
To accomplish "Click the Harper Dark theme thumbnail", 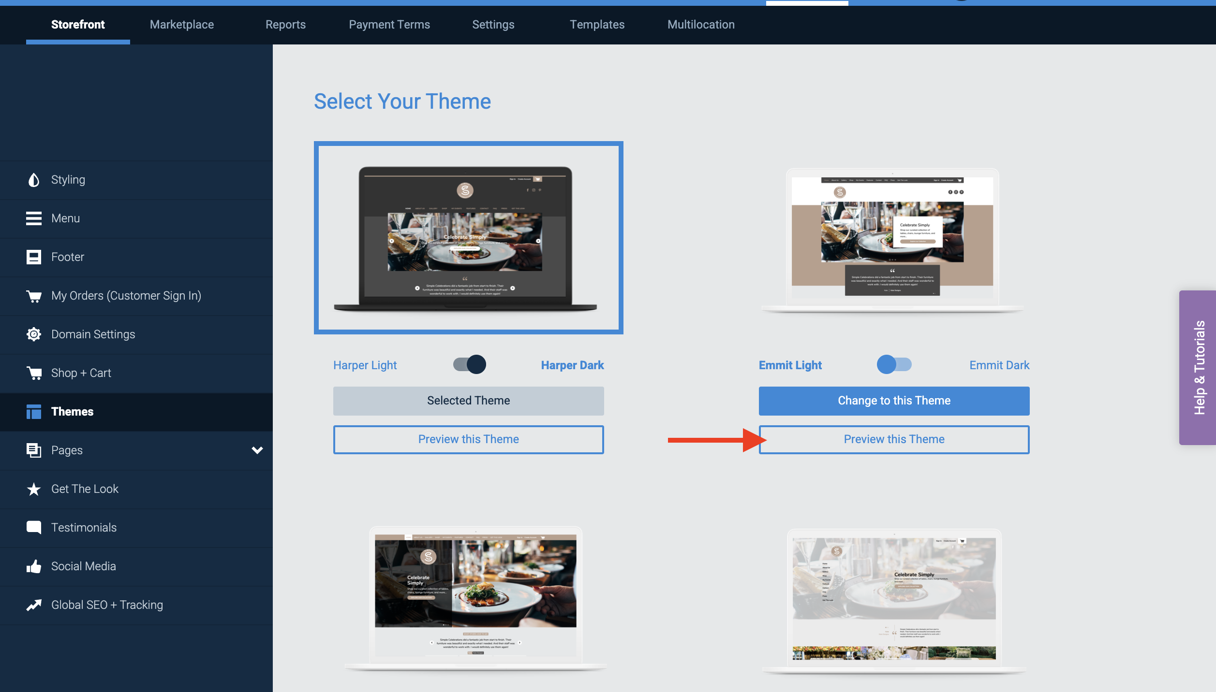I will (x=468, y=238).
